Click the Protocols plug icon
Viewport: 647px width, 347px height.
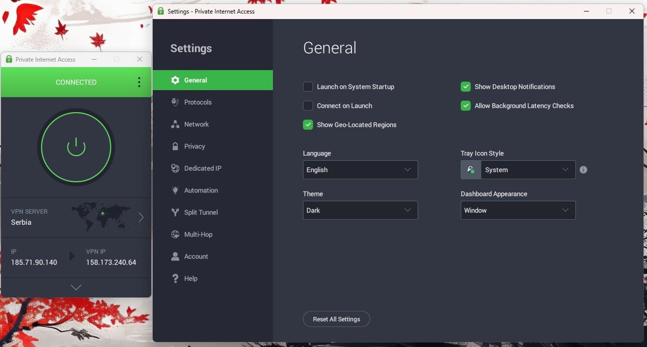point(175,102)
